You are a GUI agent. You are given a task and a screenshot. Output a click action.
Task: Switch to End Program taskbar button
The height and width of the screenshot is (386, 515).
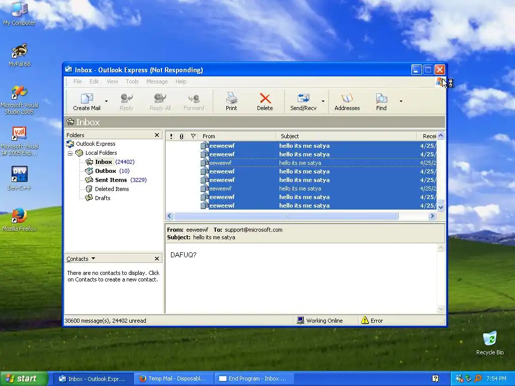[254, 378]
